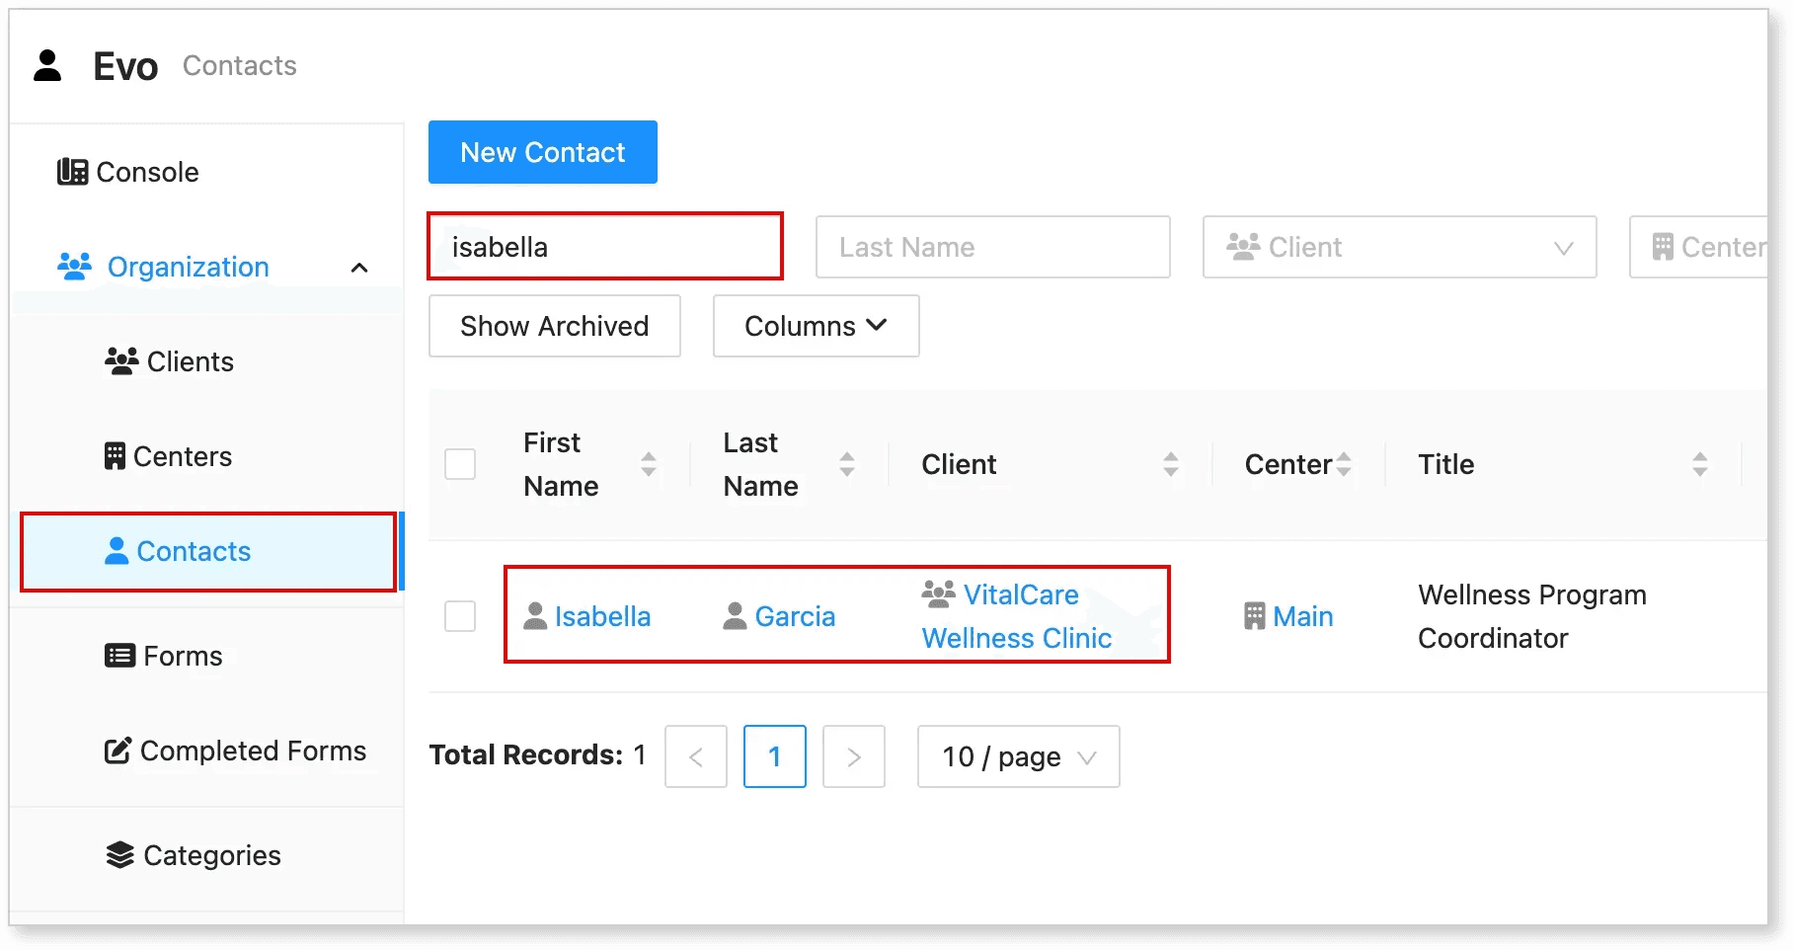Screen dimensions: 1793x950
Task: Click the Contacts person icon in sidebar
Action: click(117, 551)
